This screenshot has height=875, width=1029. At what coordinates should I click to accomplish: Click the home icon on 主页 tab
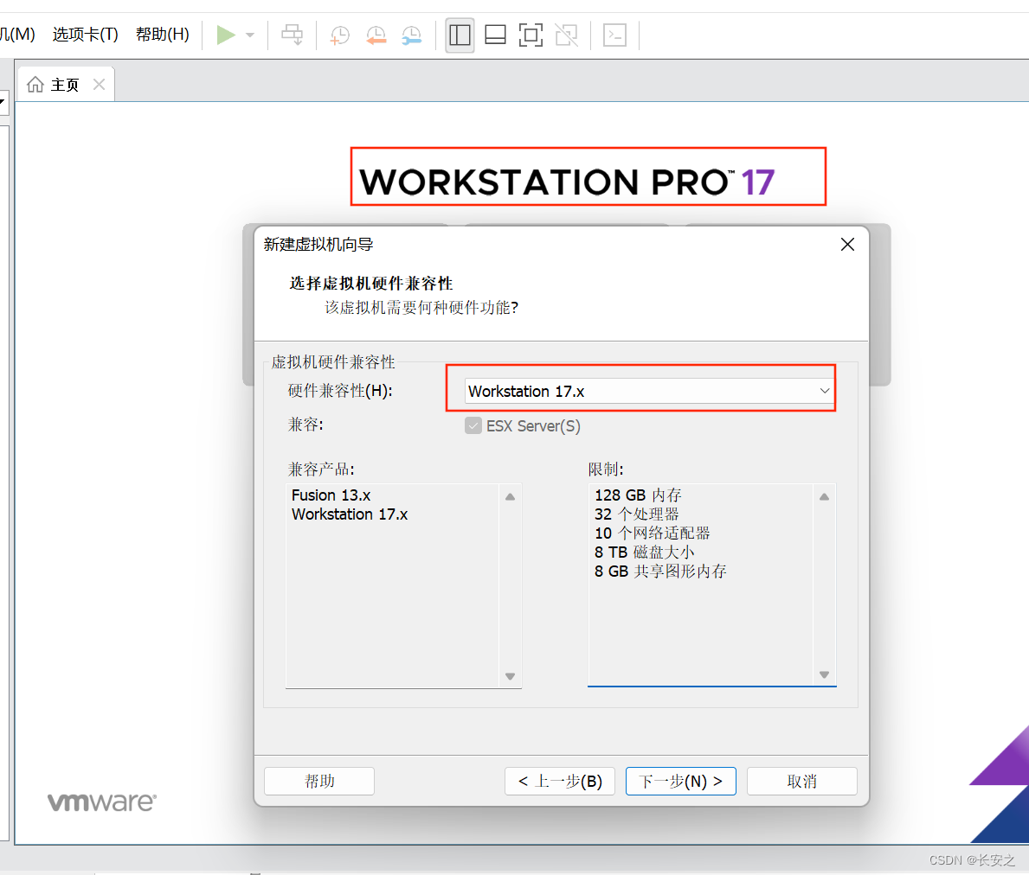point(35,85)
